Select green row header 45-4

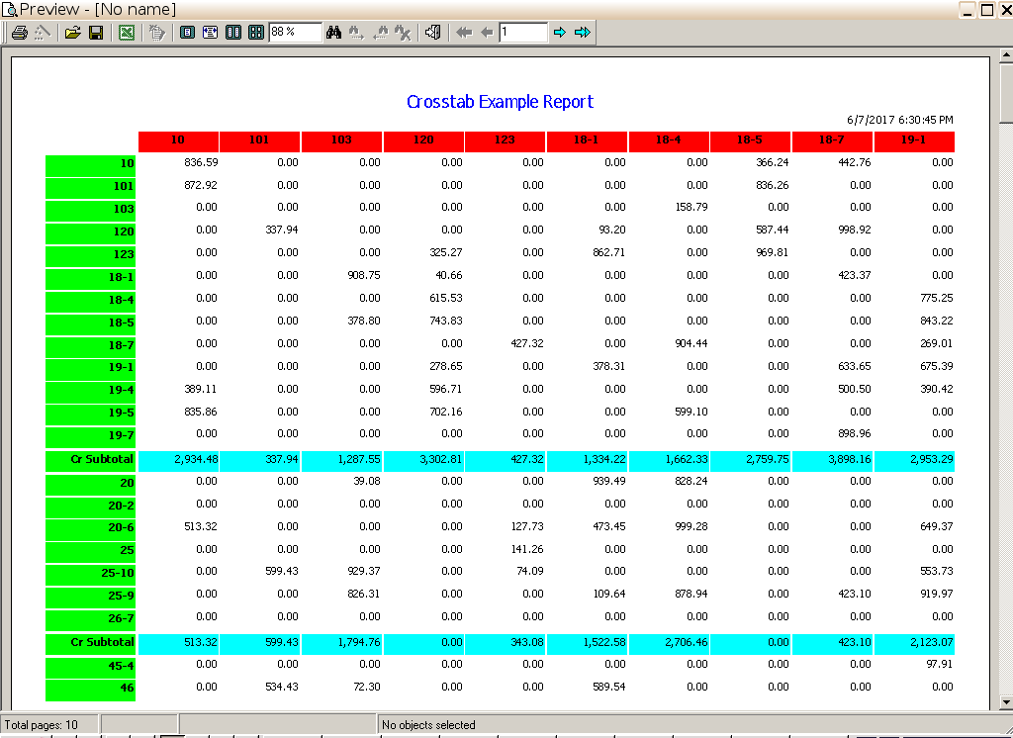[90, 667]
